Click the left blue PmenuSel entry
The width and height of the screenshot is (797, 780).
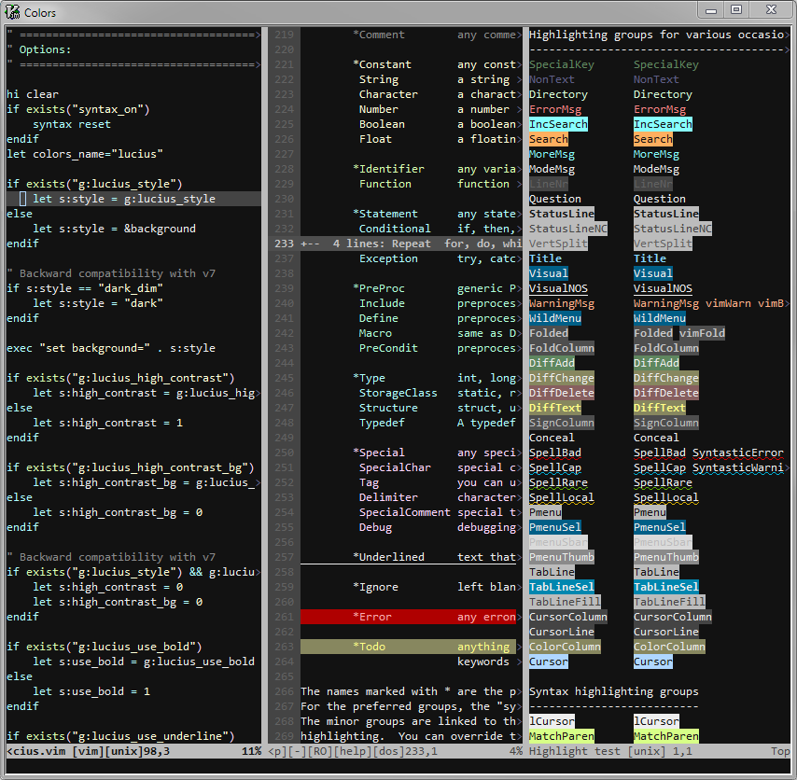554,527
